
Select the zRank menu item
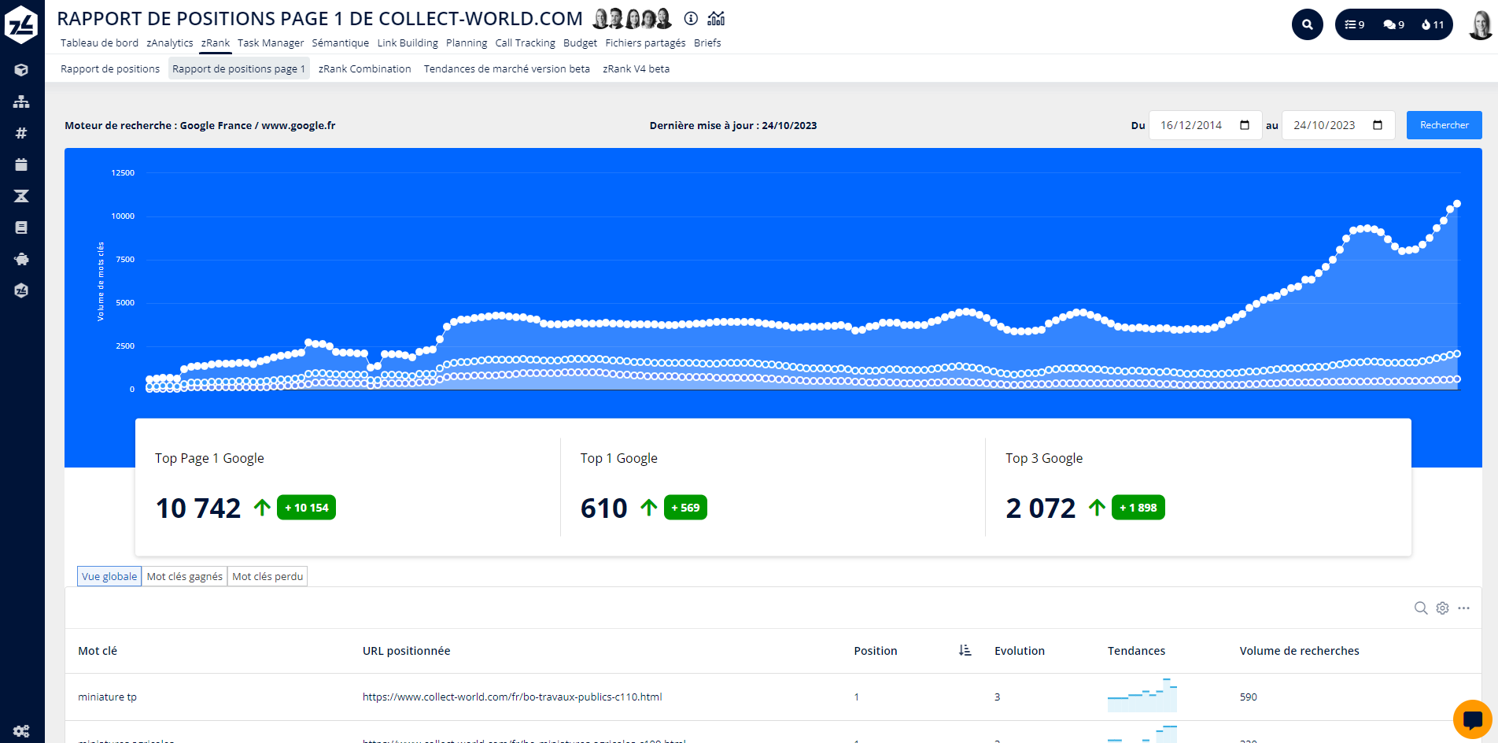click(x=215, y=43)
